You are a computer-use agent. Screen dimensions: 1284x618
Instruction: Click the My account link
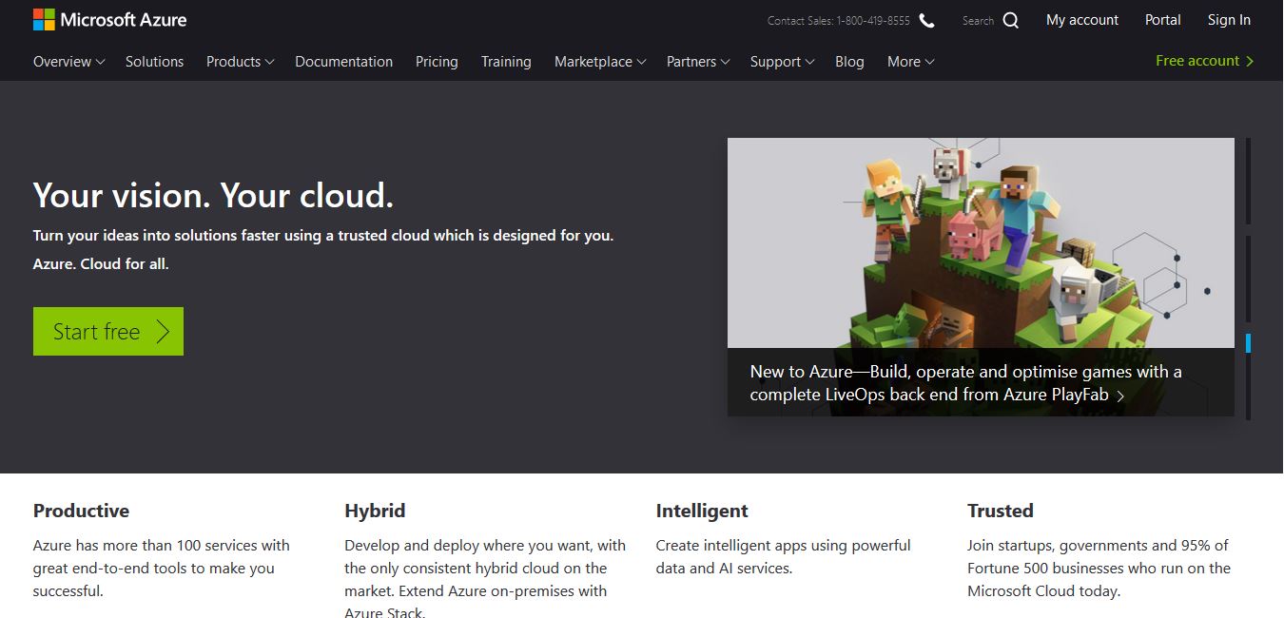point(1081,20)
